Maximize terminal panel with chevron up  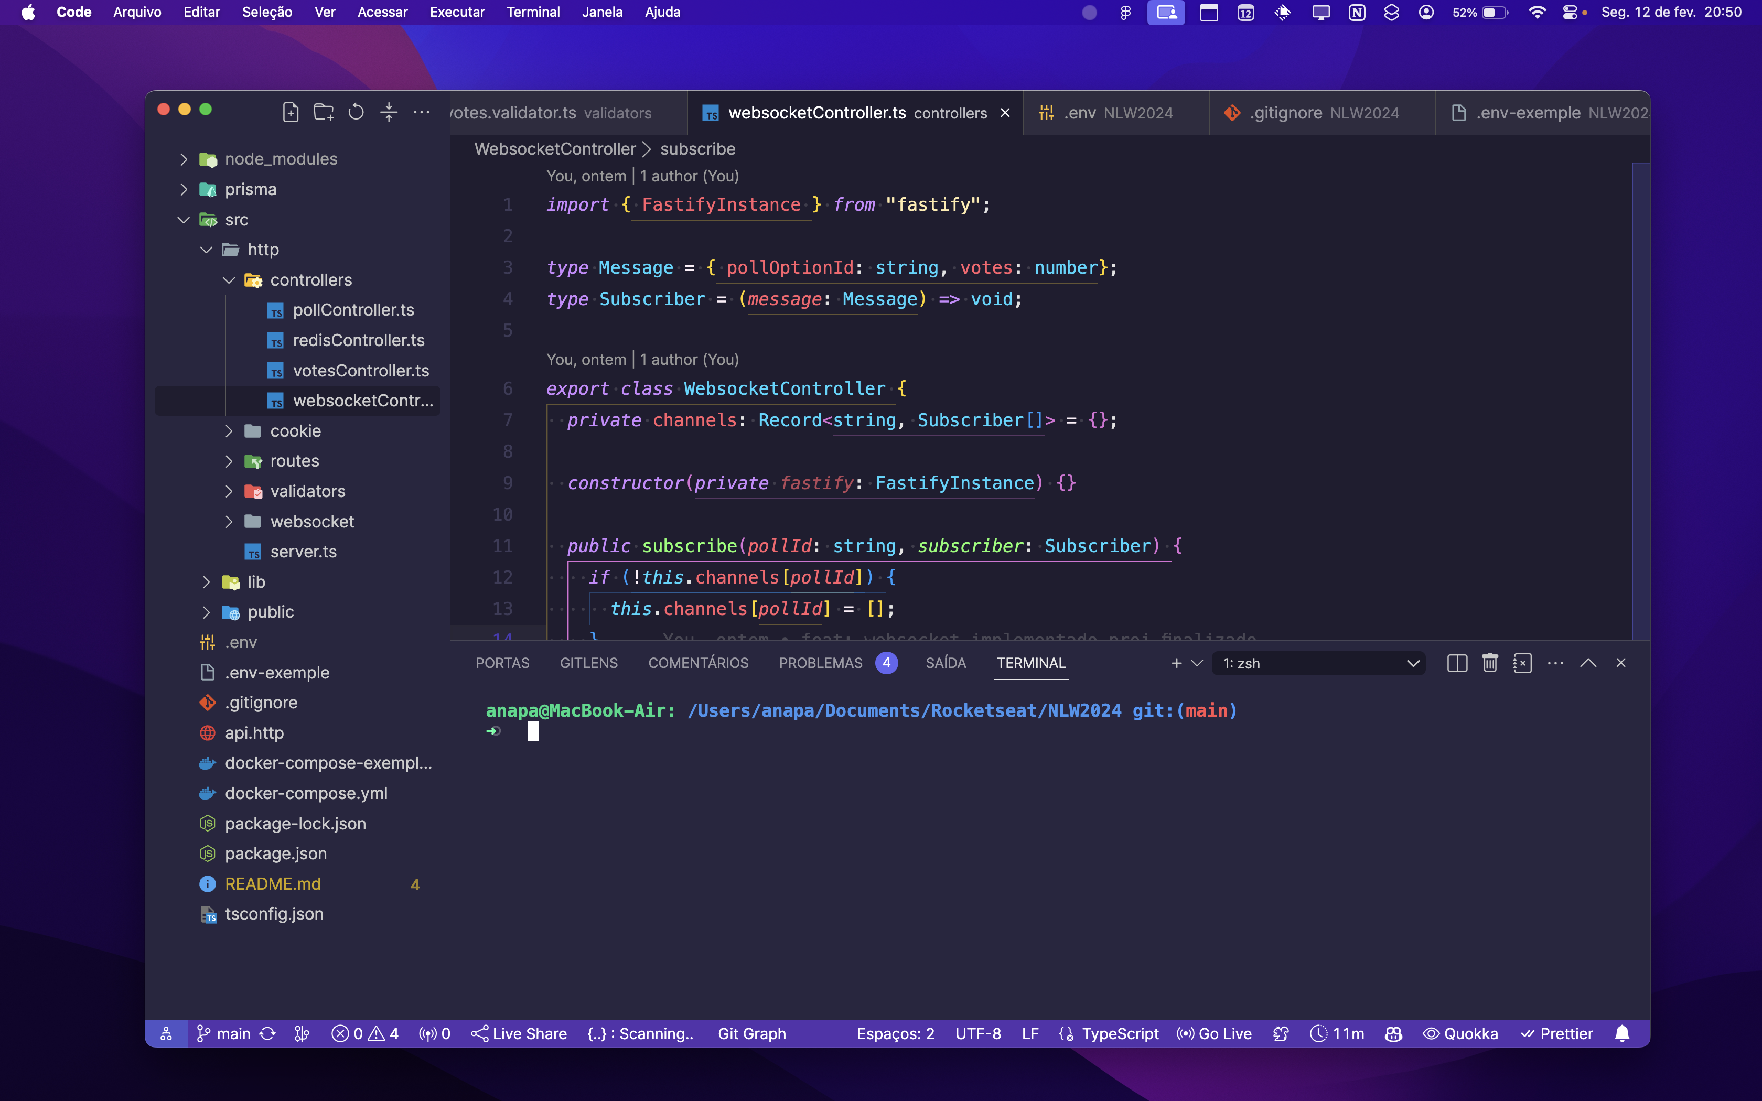pyautogui.click(x=1588, y=663)
